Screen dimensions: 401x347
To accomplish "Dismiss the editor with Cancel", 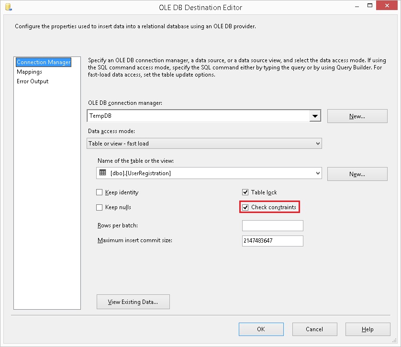I will pos(314,329).
